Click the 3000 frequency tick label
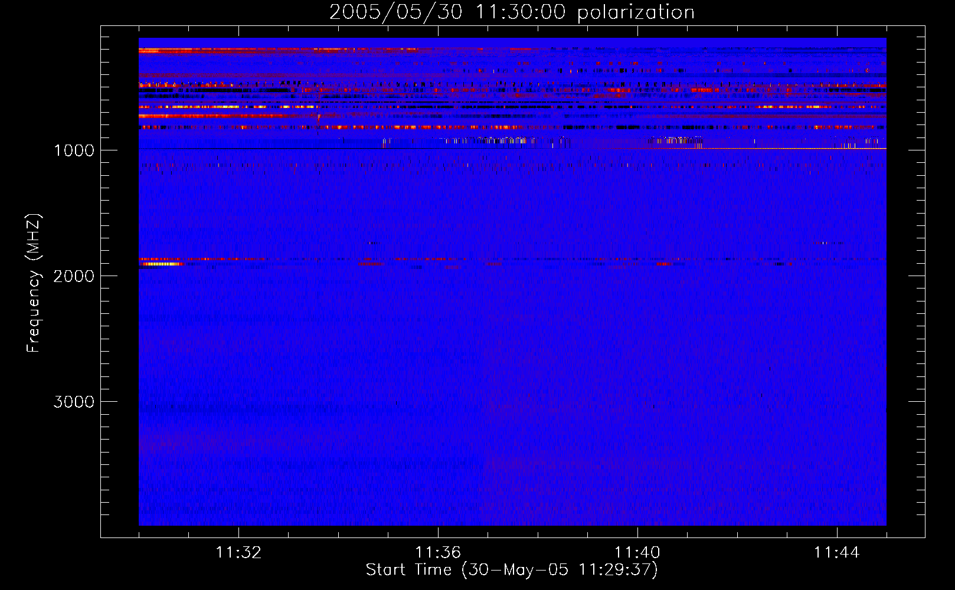The height and width of the screenshot is (590, 955). click(x=74, y=402)
